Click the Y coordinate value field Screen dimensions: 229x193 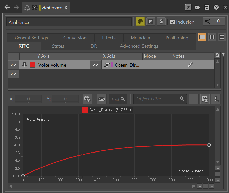click(x=65, y=99)
